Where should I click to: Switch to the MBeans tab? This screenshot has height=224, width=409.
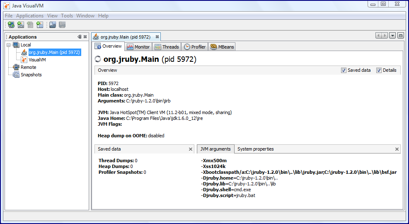(222, 47)
